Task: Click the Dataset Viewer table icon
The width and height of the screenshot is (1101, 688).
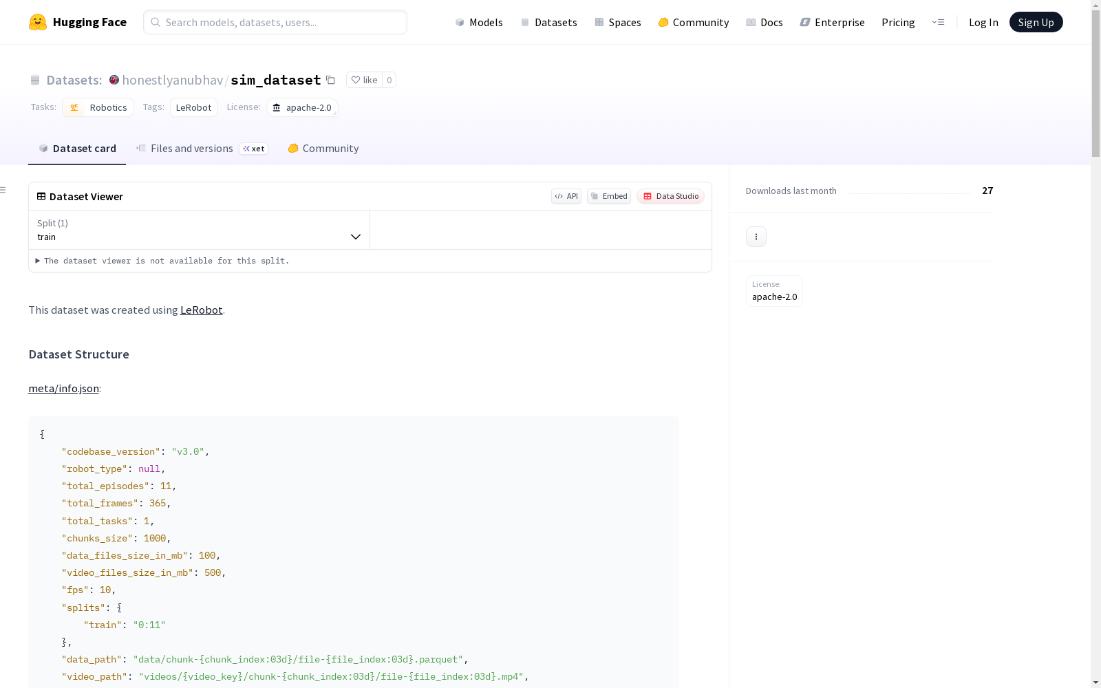Action: 41,196
